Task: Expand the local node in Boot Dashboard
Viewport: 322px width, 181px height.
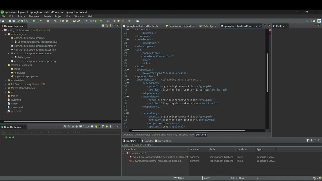Action: [3, 137]
